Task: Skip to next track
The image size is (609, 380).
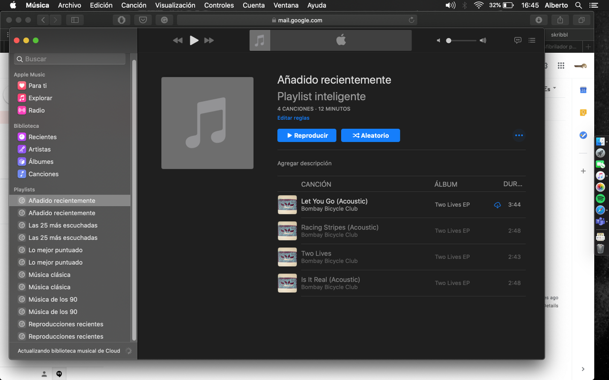Action: coord(209,41)
